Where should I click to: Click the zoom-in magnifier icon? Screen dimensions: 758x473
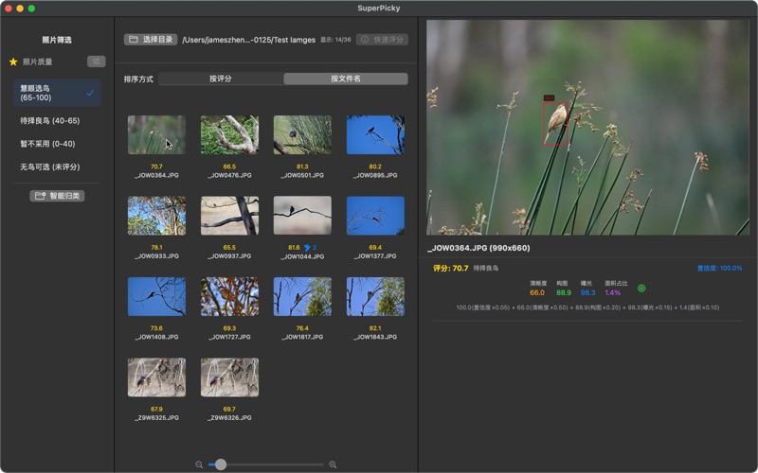tap(333, 464)
